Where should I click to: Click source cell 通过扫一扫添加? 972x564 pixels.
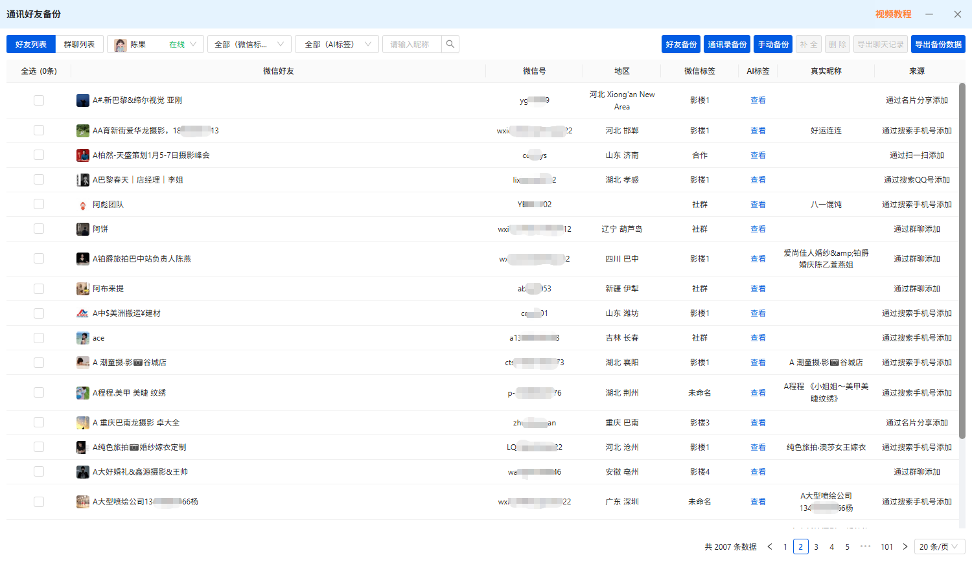tap(917, 155)
